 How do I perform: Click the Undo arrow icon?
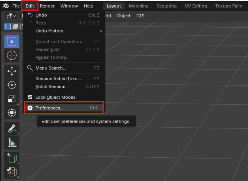tap(30, 15)
